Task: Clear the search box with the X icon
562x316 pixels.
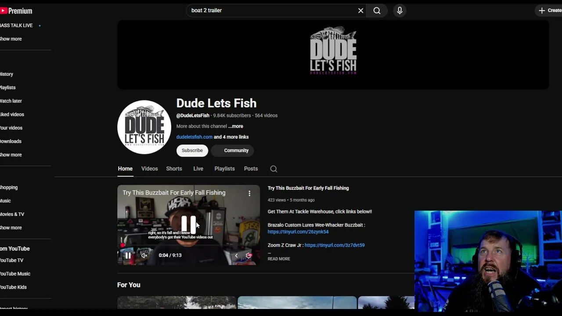Action: click(x=361, y=11)
